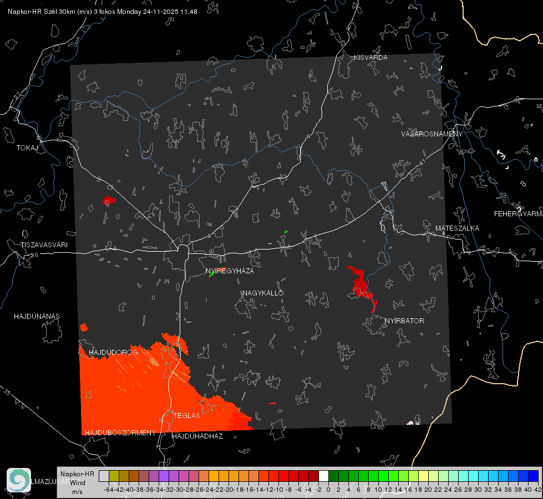Click the dark red echo northwest of Nyírbátor

click(362, 286)
